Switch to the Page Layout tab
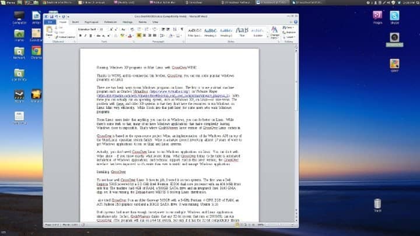This screenshot has height=236, width=420. pos(92,22)
